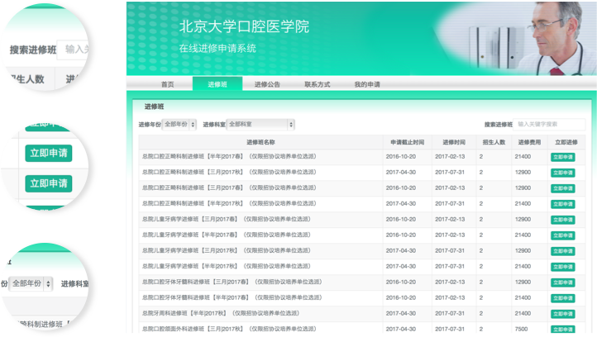Select class name 总院口腔正畸科制进修班【三月|2017春】

[229, 187]
